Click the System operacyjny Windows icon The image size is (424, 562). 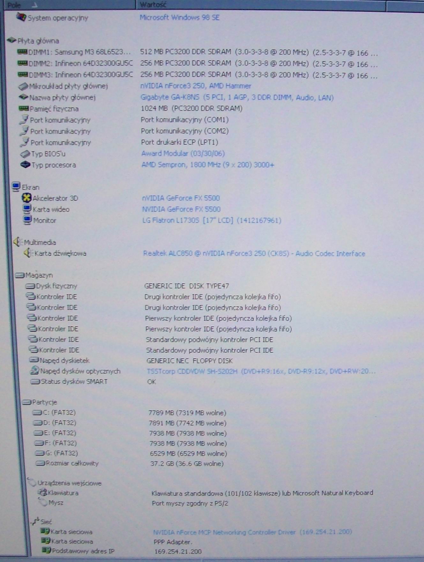[x=21, y=17]
